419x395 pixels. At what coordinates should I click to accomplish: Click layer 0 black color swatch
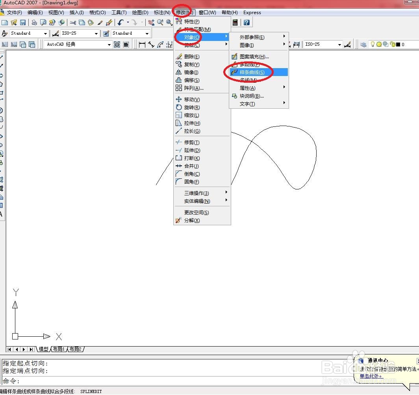(398, 45)
